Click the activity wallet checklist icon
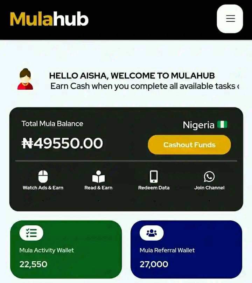 (31, 233)
